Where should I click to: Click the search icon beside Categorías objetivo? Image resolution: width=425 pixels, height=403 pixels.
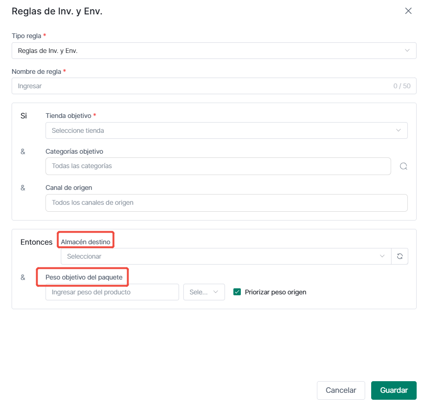403,166
